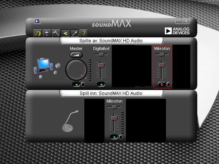Click the Spill inn: SoundMAX HD Audio header

pos(111,93)
